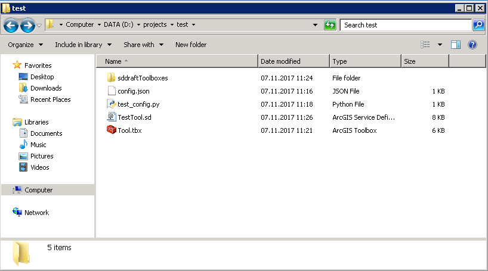Click the Desktop icon in Favorites
The image size is (488, 271).
[23, 76]
